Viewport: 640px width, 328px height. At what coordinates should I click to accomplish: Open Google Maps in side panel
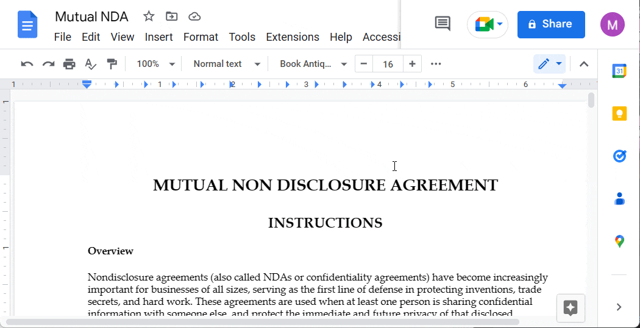[619, 242]
